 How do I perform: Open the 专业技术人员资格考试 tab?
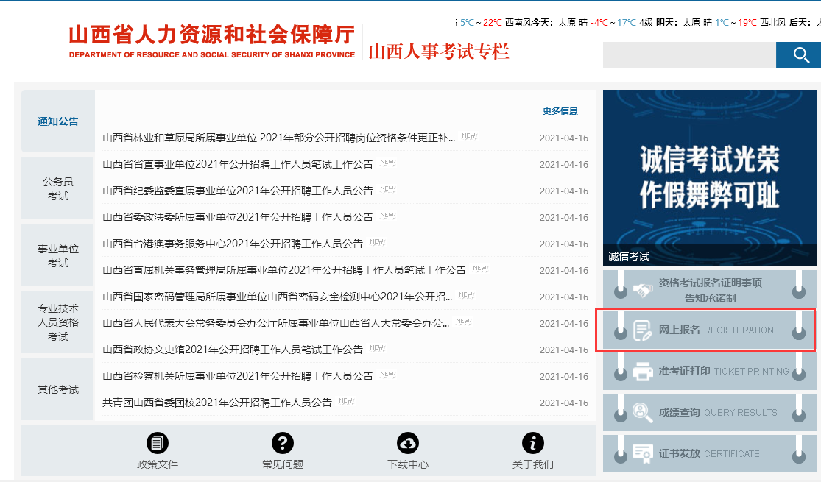(x=58, y=322)
